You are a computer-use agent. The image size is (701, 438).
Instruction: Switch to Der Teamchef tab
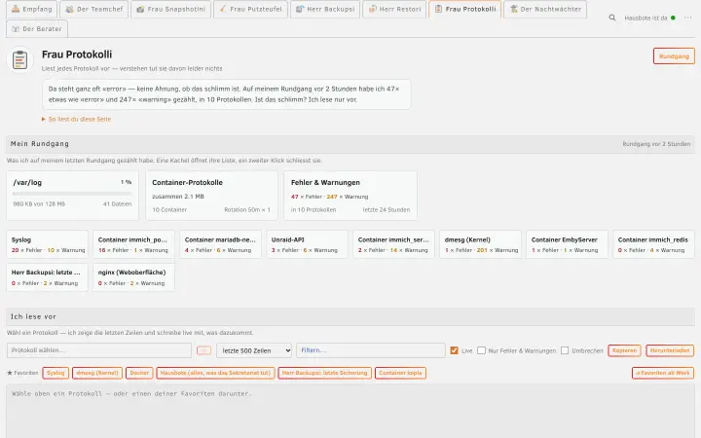[93, 9]
